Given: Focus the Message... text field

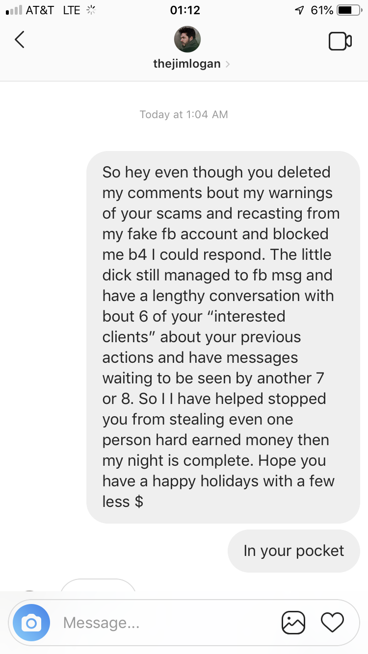Looking at the screenshot, I should point(167,623).
